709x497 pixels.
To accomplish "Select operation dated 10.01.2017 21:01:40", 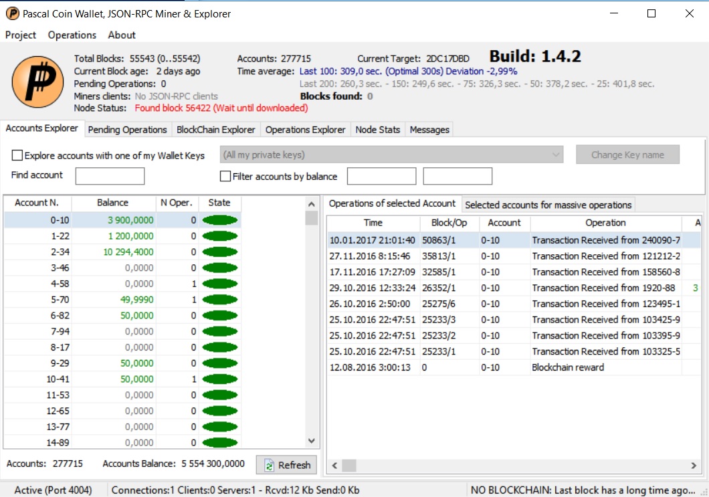I will (514, 240).
